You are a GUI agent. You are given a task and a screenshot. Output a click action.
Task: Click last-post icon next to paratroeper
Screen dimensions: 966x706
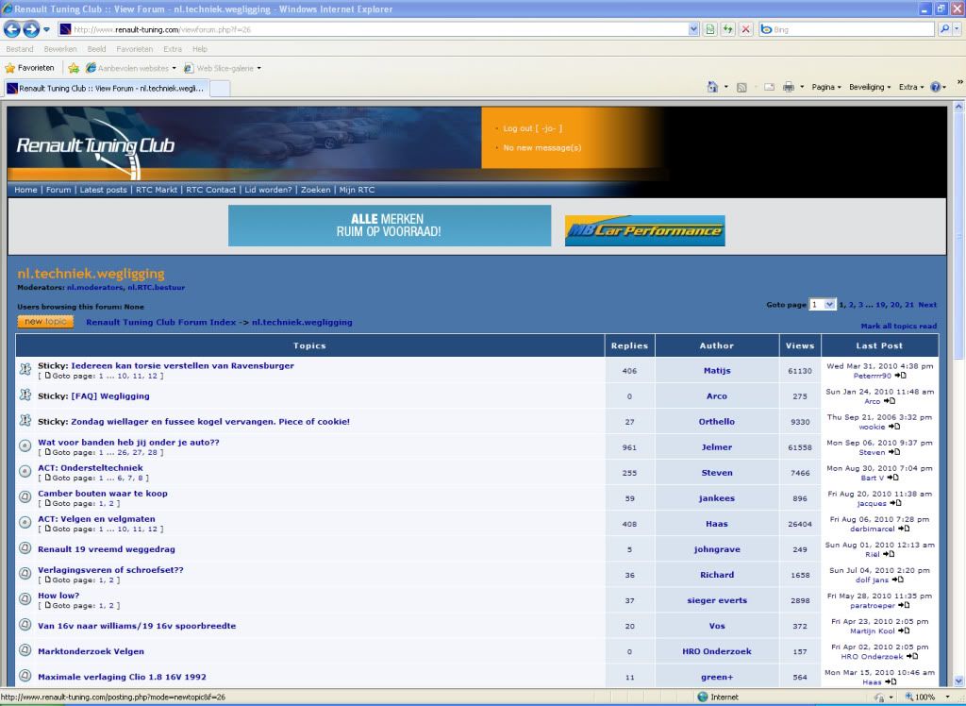click(904, 606)
